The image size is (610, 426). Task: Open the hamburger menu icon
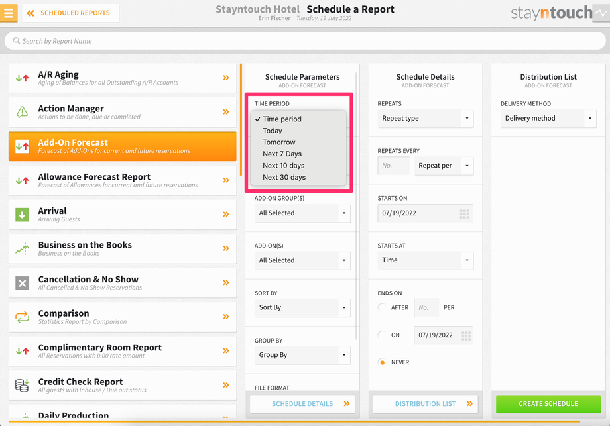9,13
